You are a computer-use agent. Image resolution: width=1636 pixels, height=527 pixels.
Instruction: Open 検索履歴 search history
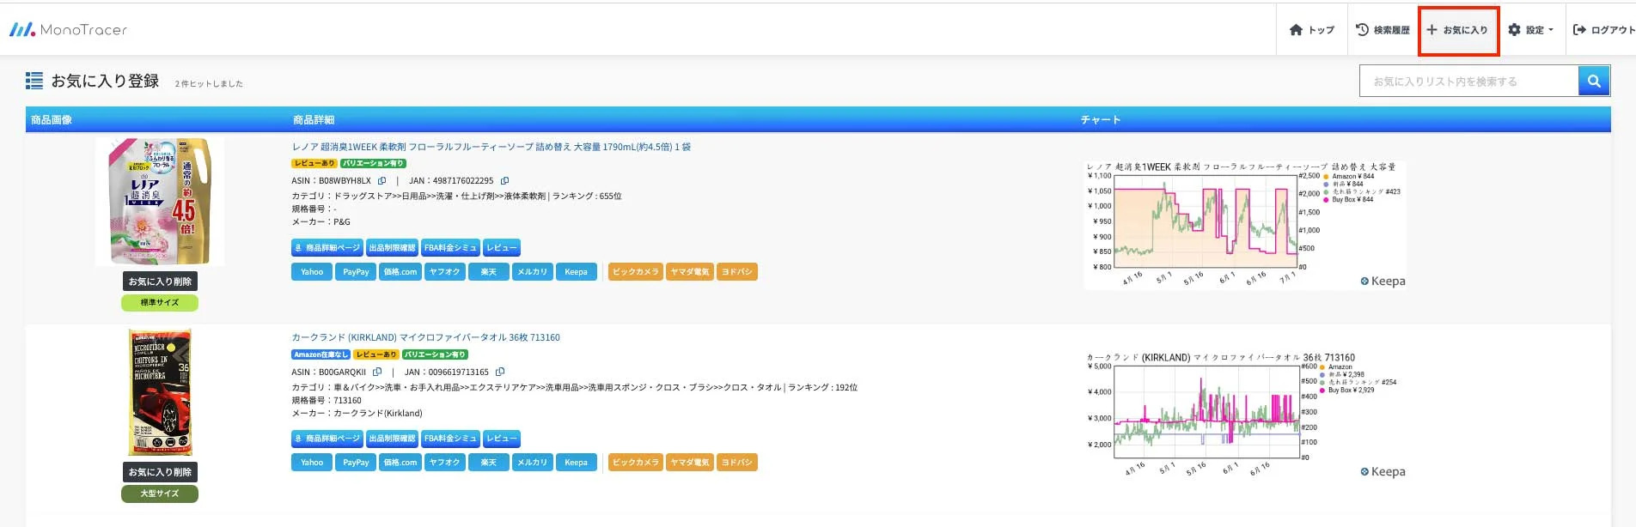1383,30
